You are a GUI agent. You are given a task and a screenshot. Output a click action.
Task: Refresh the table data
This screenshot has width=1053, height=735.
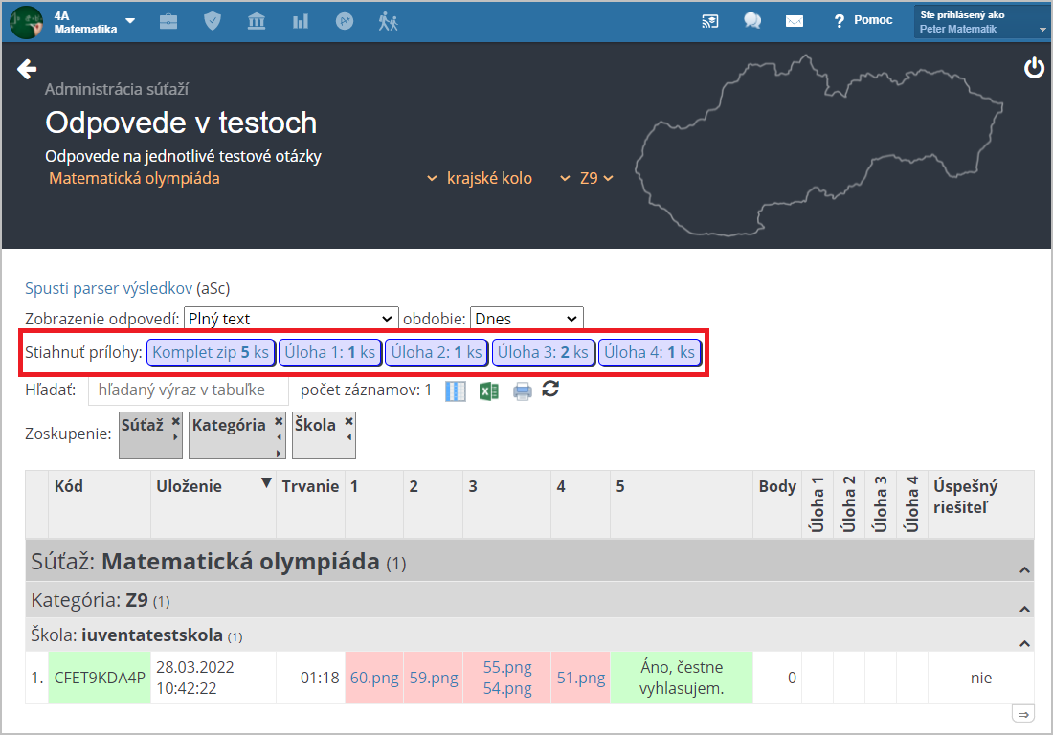click(x=550, y=389)
